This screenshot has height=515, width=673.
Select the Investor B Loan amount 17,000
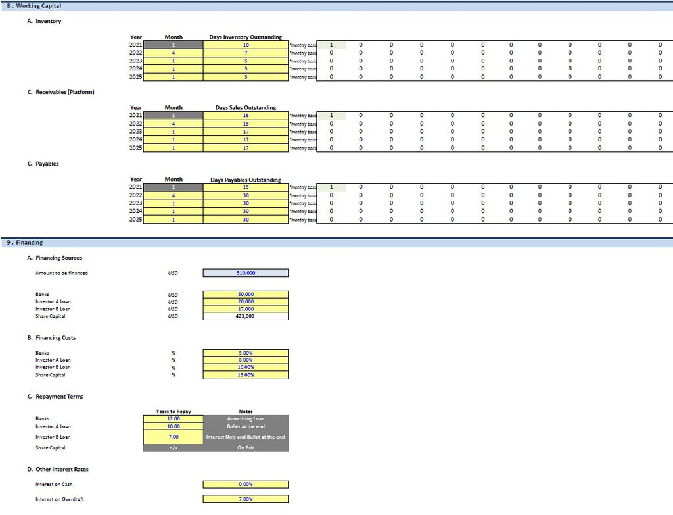[x=246, y=309]
